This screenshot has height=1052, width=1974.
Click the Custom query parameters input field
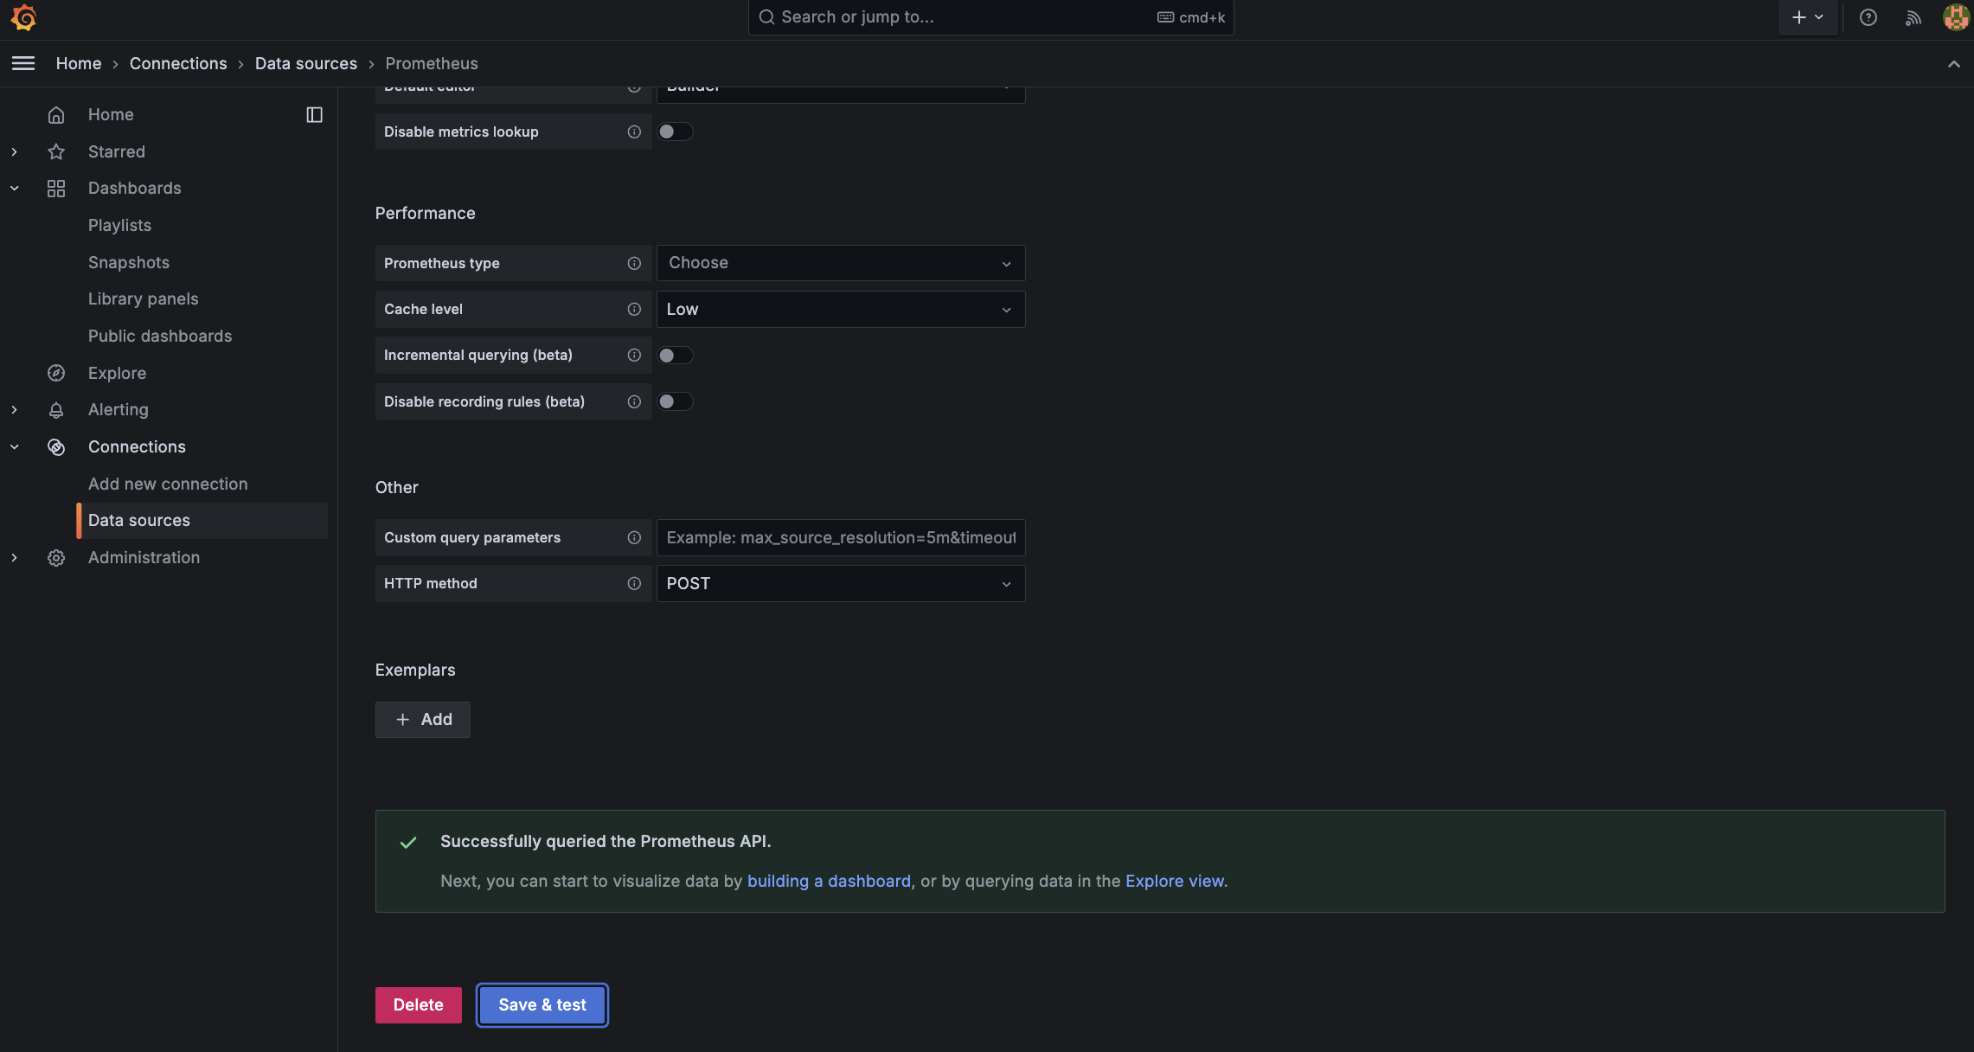pos(840,537)
